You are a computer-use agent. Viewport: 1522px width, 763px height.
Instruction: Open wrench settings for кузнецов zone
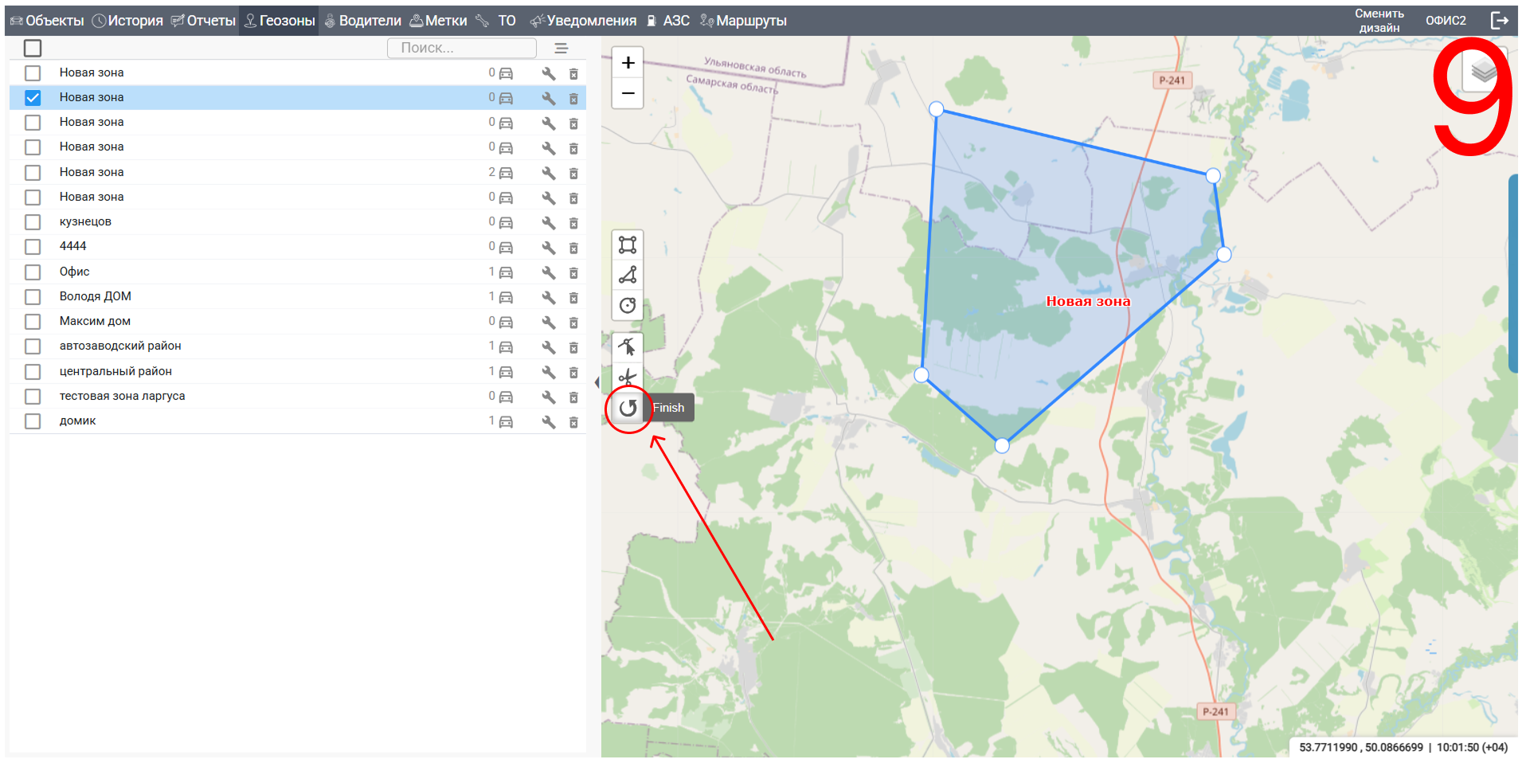tap(548, 222)
